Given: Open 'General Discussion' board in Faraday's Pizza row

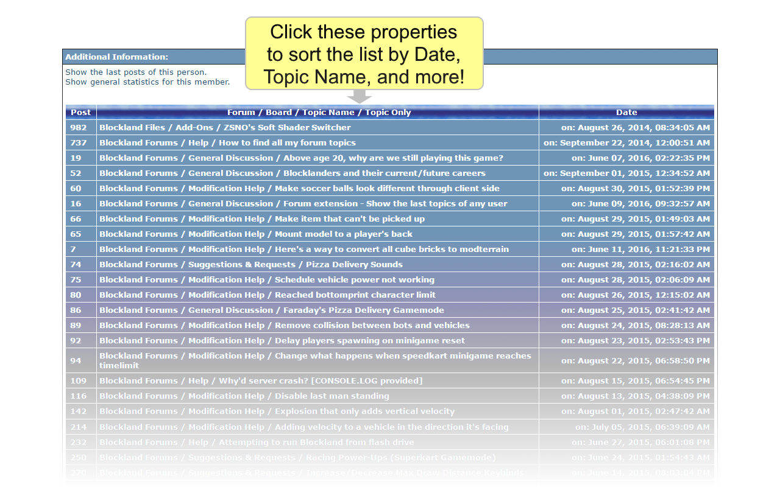Looking at the screenshot, I should pyautogui.click(x=230, y=310).
